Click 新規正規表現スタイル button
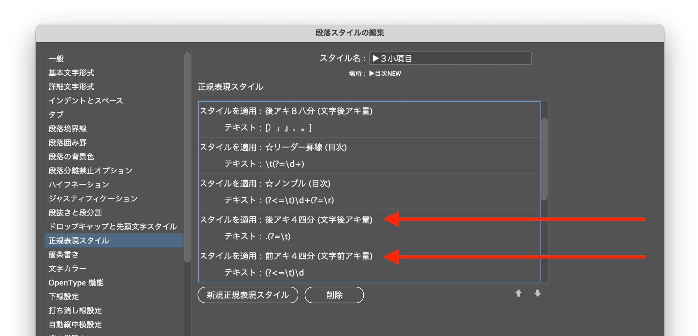Image resolution: width=698 pixels, height=336 pixels. (248, 295)
